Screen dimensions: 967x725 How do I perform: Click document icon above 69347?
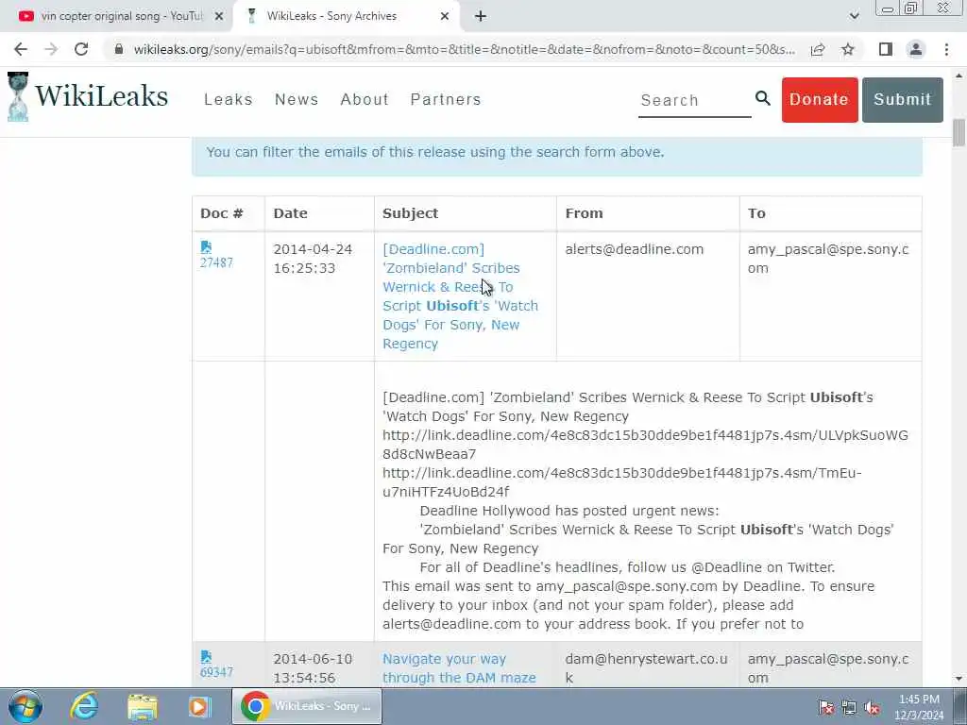[206, 657]
